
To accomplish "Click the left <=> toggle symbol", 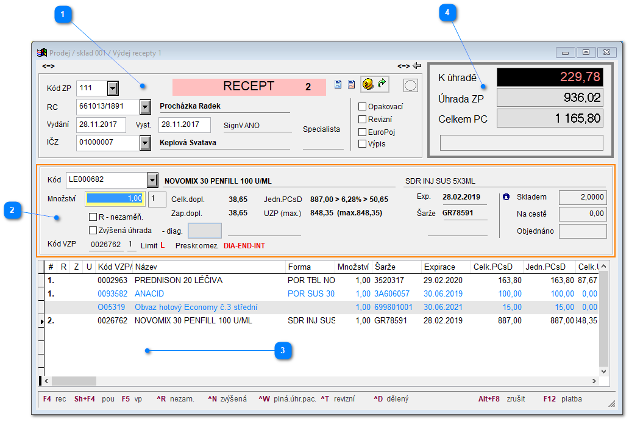I will tap(48, 66).
